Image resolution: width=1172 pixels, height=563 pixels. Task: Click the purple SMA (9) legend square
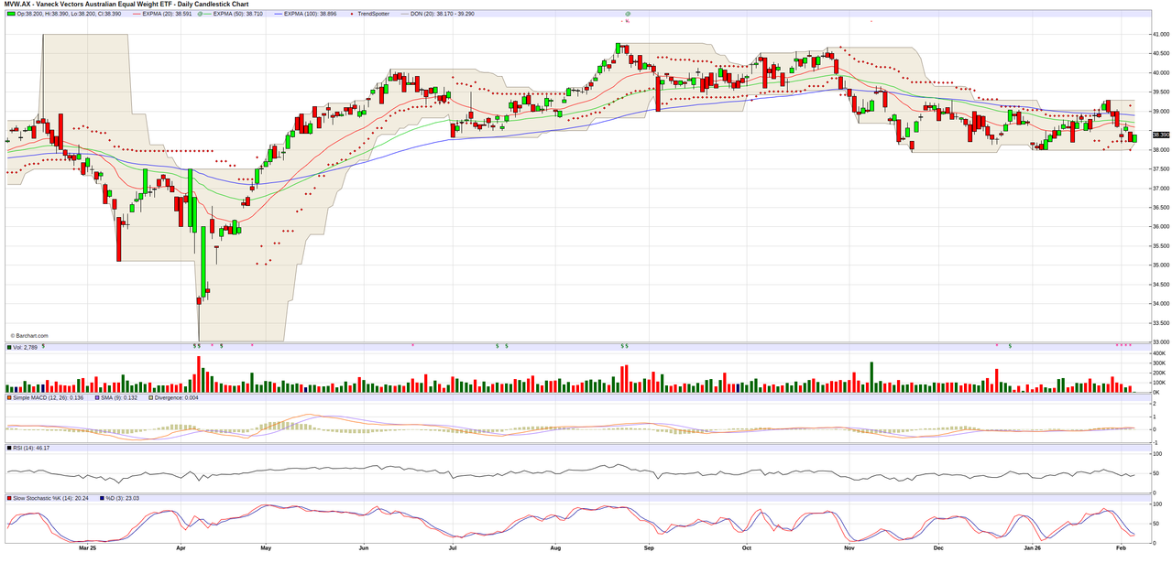[97, 398]
